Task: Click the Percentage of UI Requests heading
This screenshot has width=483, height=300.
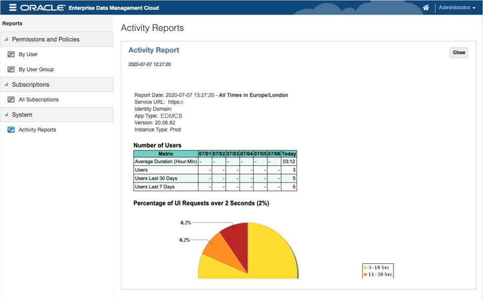Action: pyautogui.click(x=201, y=204)
